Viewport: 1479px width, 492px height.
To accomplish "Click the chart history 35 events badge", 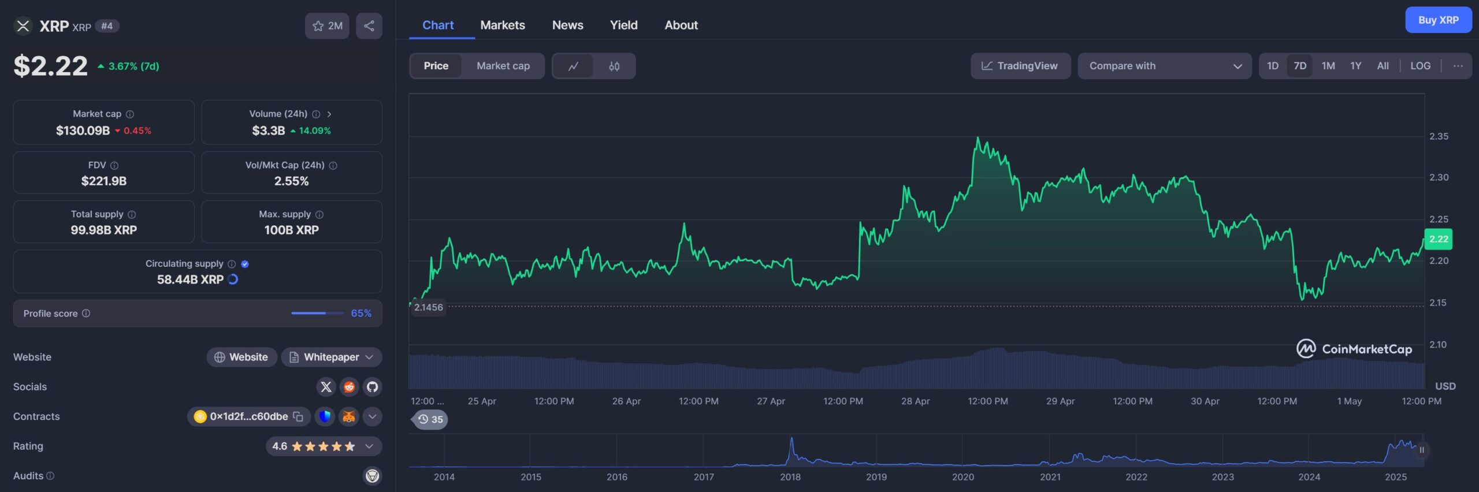I will (430, 420).
